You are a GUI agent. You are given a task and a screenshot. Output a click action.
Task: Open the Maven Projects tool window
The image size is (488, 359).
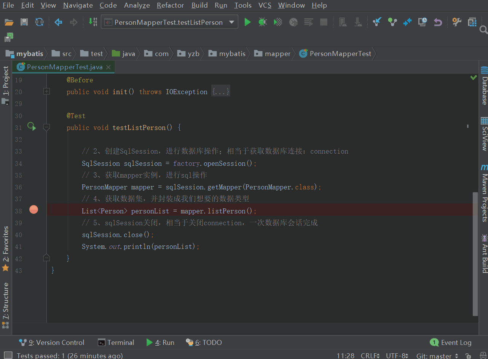(484, 193)
